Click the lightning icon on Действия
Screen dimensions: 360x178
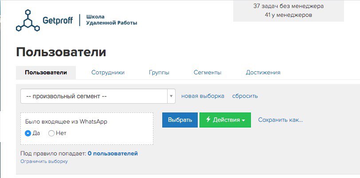tap(208, 120)
